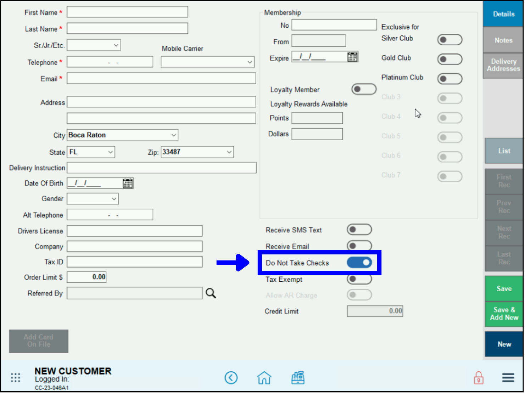This screenshot has height=393, width=525.
Task: Open the cash register icon
Action: (298, 378)
